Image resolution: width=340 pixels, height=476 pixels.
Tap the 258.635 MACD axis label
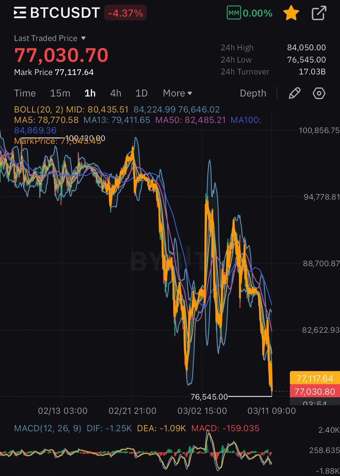pos(325,450)
